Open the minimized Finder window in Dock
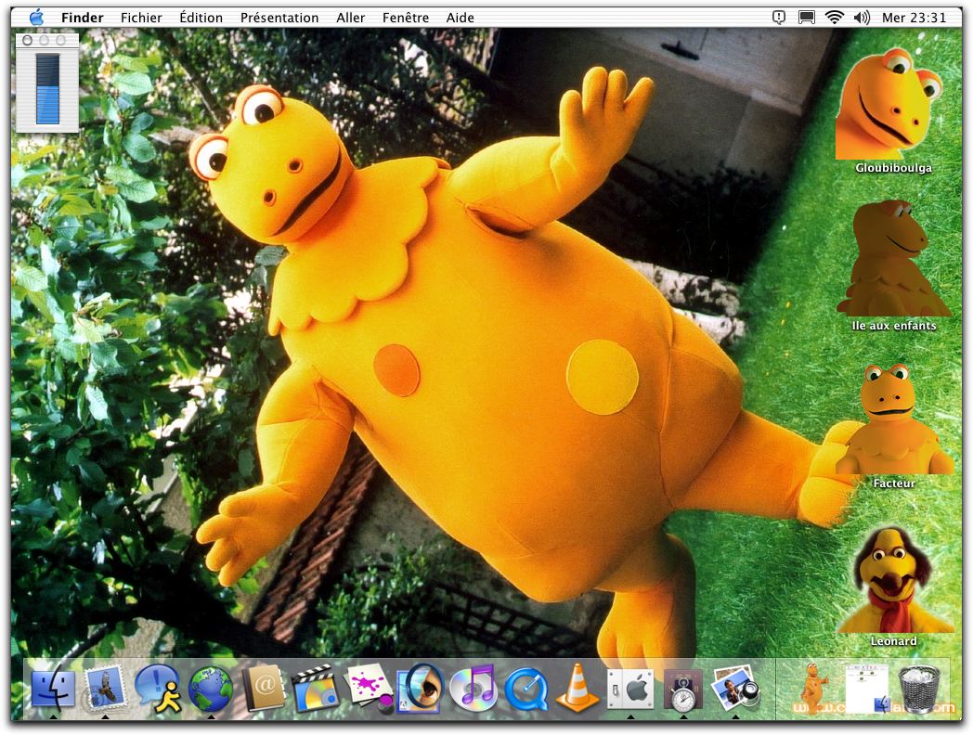The image size is (973, 735). 866,689
